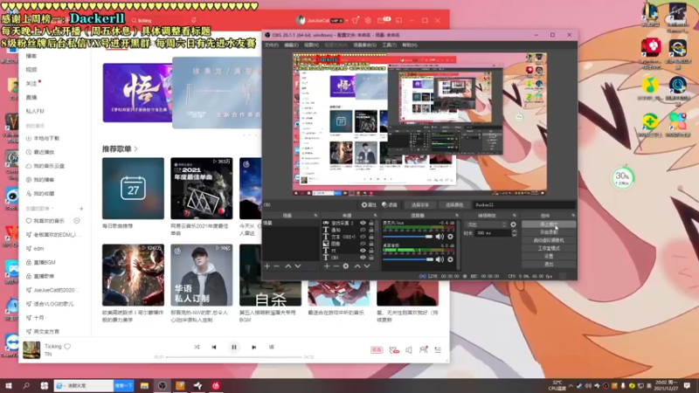The width and height of the screenshot is (699, 393).
Task: Click 启动虚拟摄像机 virtual camera button
Action: 549,241
